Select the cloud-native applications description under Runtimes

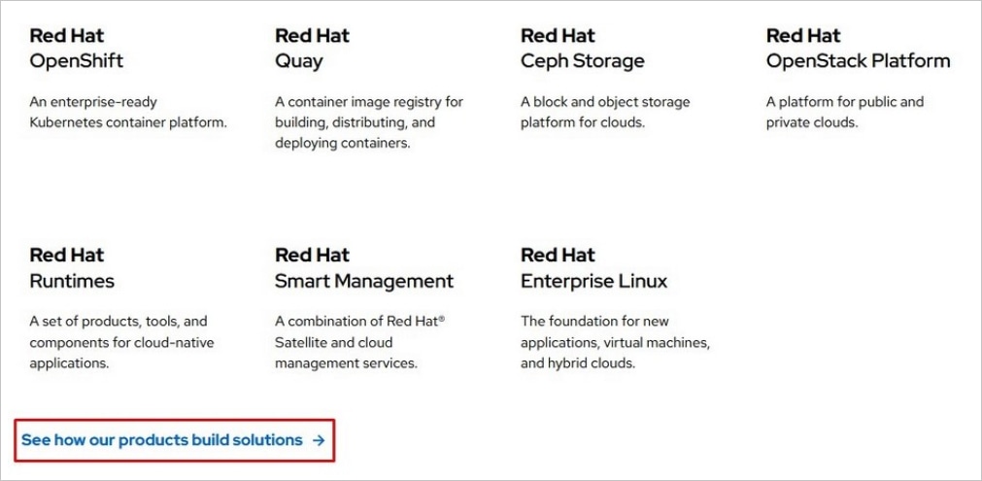point(121,342)
